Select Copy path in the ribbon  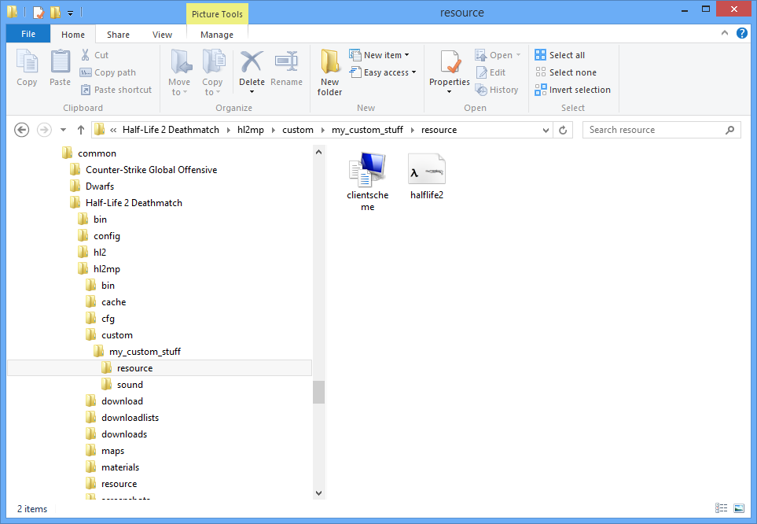pos(108,72)
